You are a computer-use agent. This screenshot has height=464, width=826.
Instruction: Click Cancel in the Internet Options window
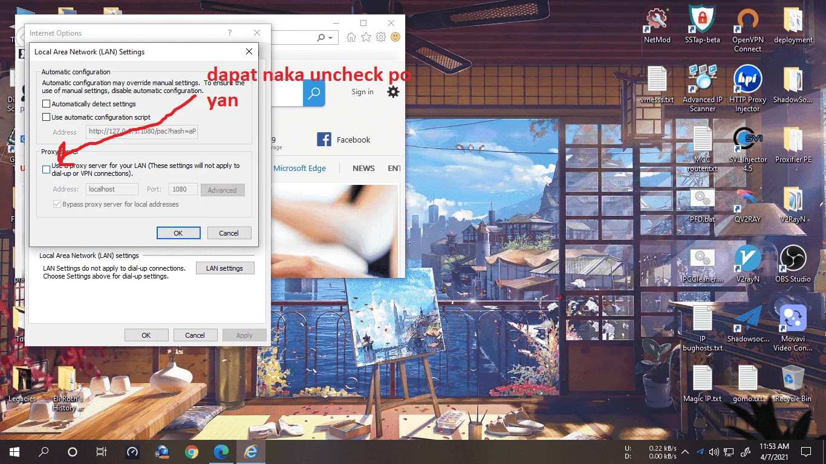[195, 335]
